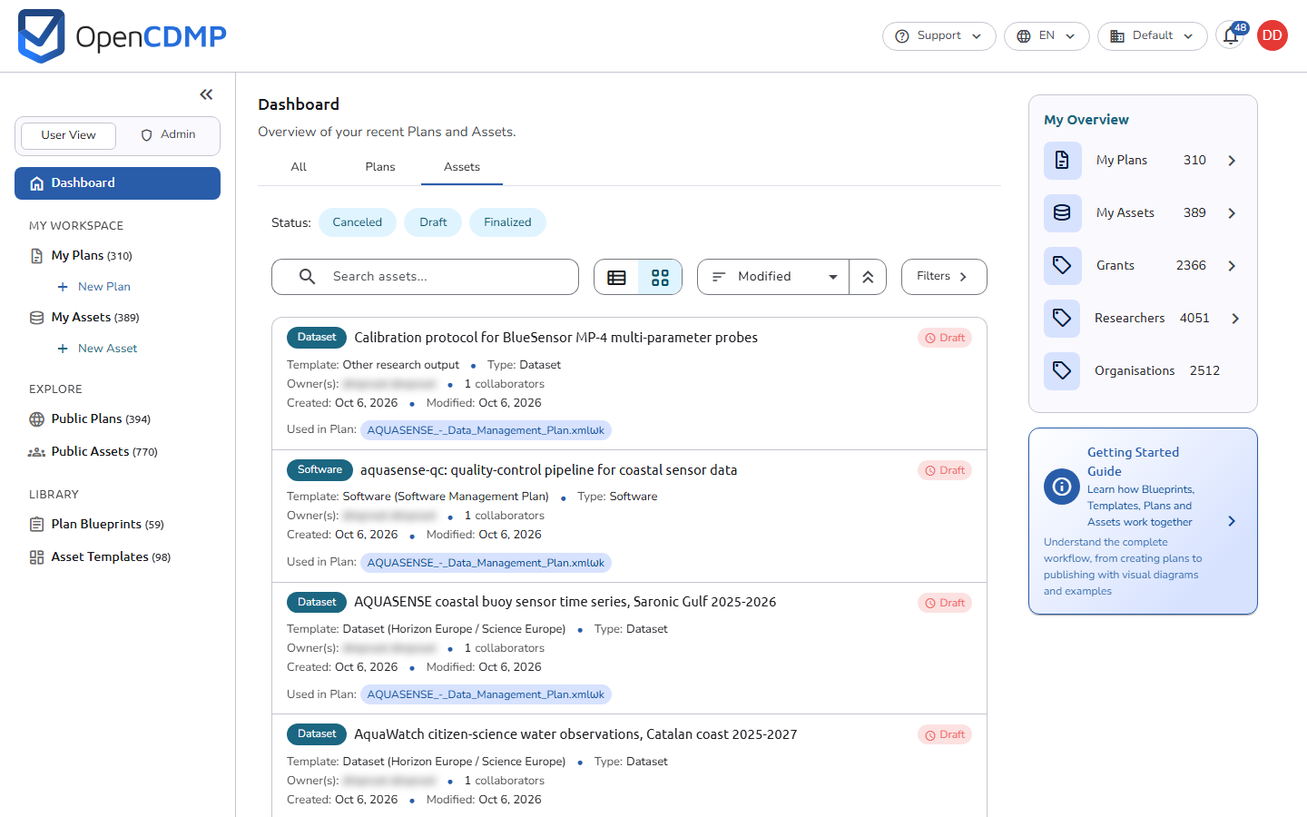Click the Public Plans globe icon
1307x817 pixels.
click(36, 419)
